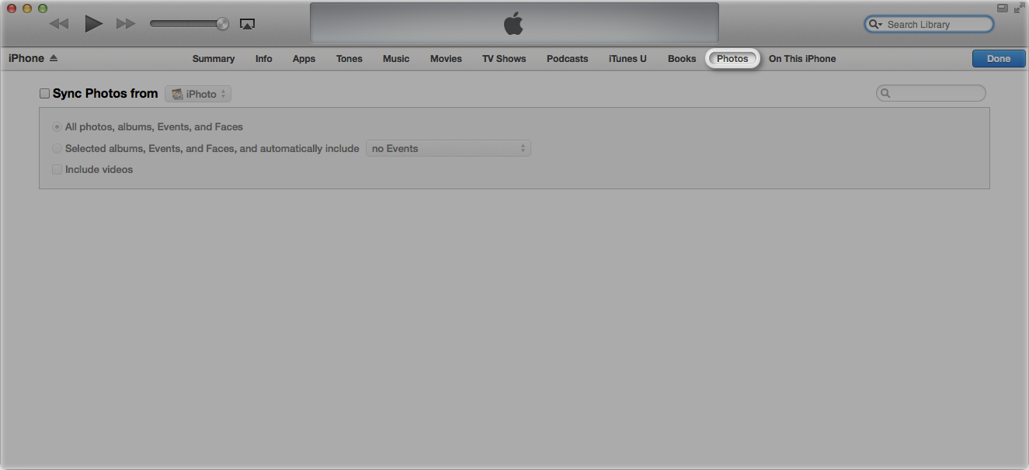Viewport: 1029px width, 470px height.
Task: Click the blue Done button
Action: (999, 59)
